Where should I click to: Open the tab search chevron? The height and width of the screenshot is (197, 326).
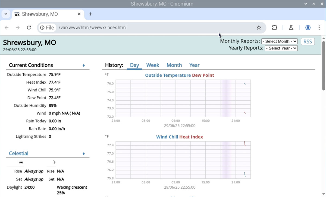pyautogui.click(x=6, y=14)
